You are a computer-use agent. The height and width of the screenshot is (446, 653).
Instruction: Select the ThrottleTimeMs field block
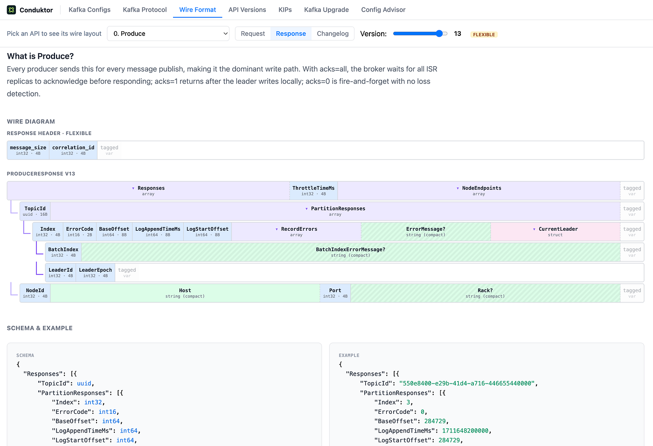point(313,191)
